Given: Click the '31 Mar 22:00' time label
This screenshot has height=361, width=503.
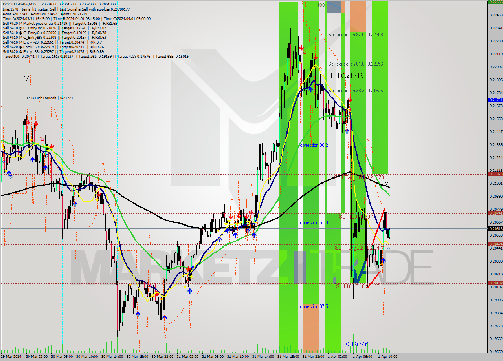Looking at the screenshot, I should pyautogui.click(x=313, y=357).
